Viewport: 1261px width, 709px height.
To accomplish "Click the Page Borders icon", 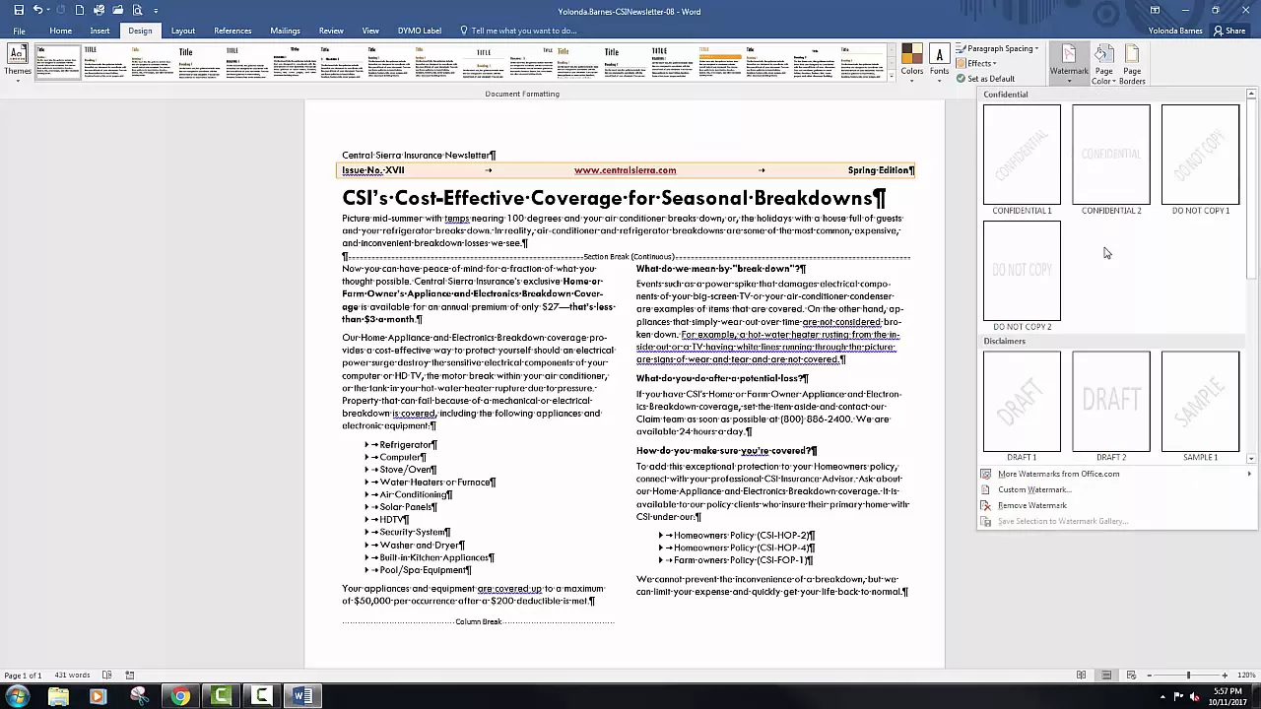I will click(x=1132, y=63).
